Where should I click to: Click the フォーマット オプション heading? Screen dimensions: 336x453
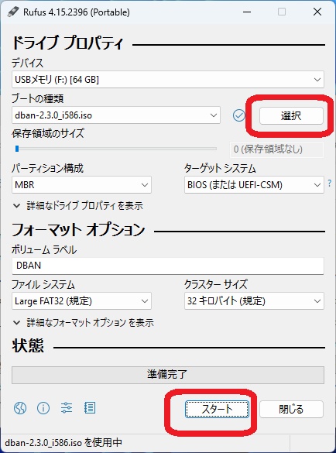pos(78,230)
